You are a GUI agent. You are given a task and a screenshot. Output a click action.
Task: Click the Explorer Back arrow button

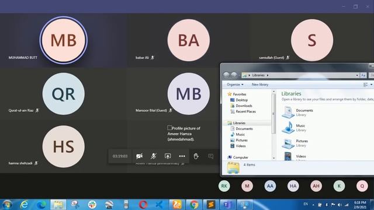click(226, 75)
